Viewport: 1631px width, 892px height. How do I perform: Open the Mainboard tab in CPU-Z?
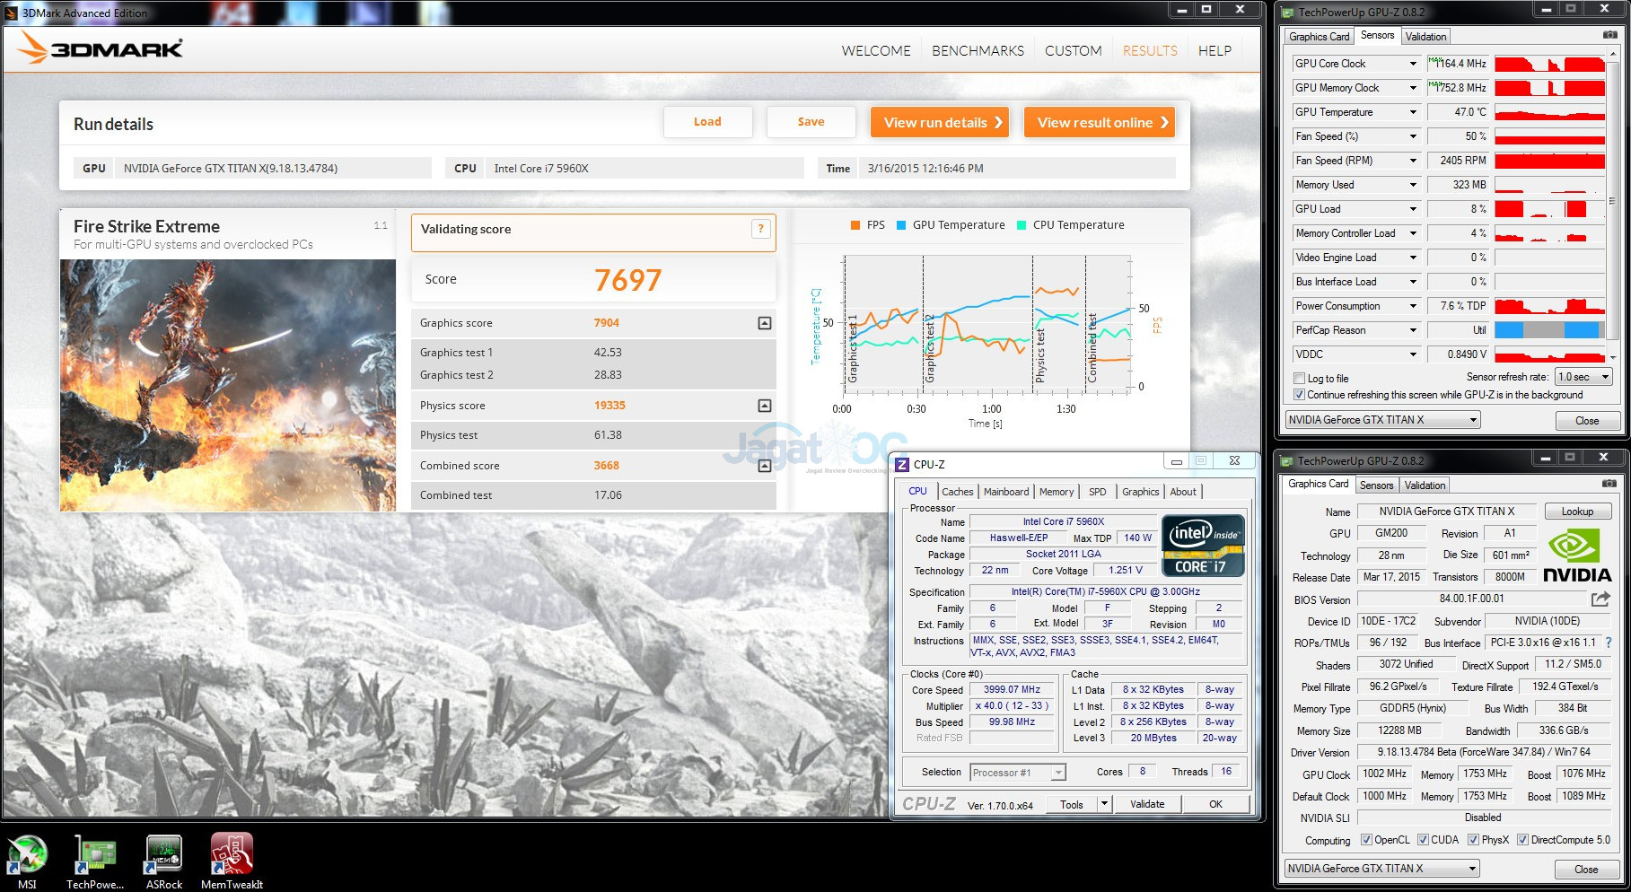pyautogui.click(x=1005, y=492)
